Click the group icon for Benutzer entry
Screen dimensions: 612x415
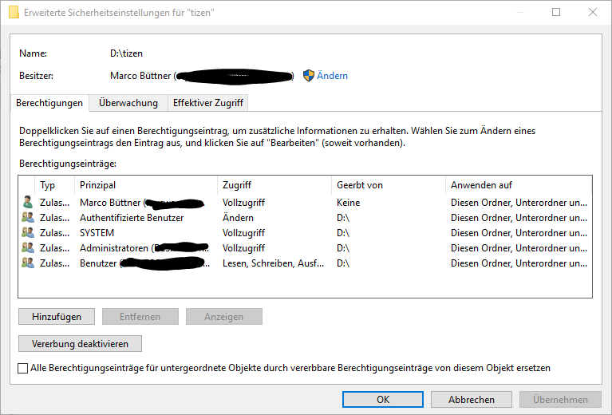28,263
